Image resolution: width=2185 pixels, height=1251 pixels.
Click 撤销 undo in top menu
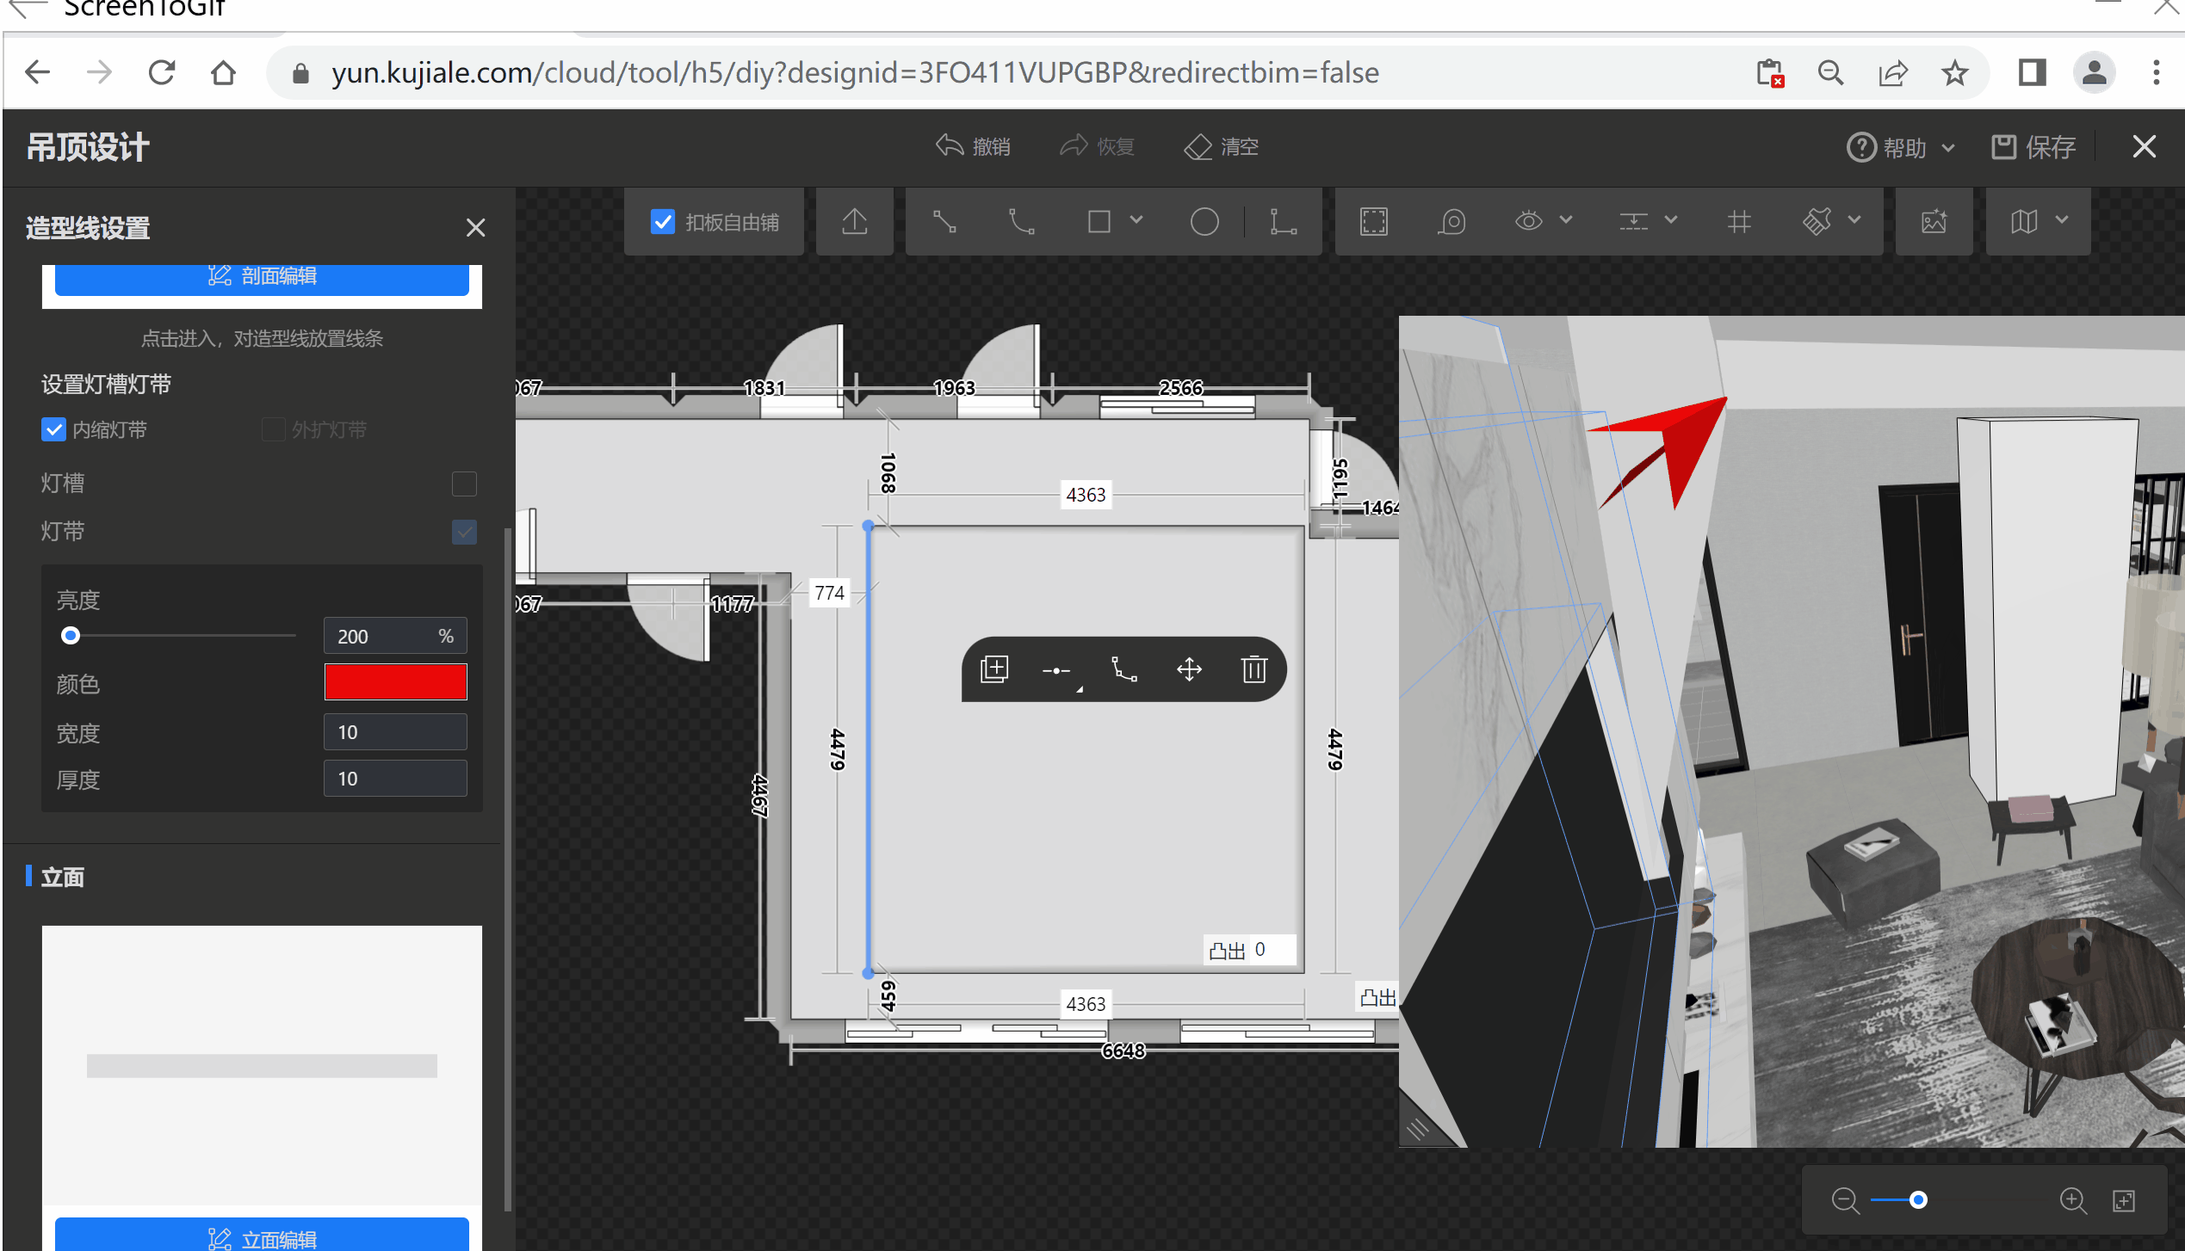pyautogui.click(x=974, y=146)
